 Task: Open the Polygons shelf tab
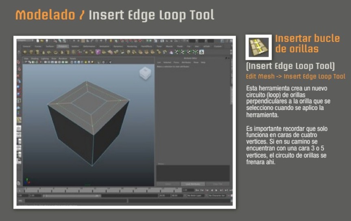(x=63, y=46)
